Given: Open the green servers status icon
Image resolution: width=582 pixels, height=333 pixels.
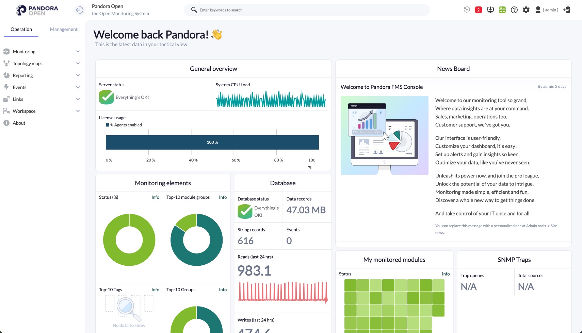Looking at the screenshot, I should [x=502, y=10].
